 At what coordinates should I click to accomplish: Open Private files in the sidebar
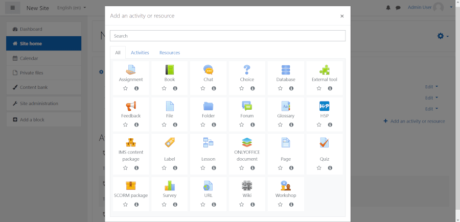tap(44, 72)
